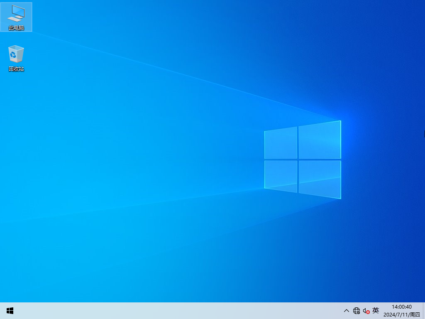The image size is (425, 319).
Task: Click the show desktop sliver at taskbar end
Action: tap(424, 310)
